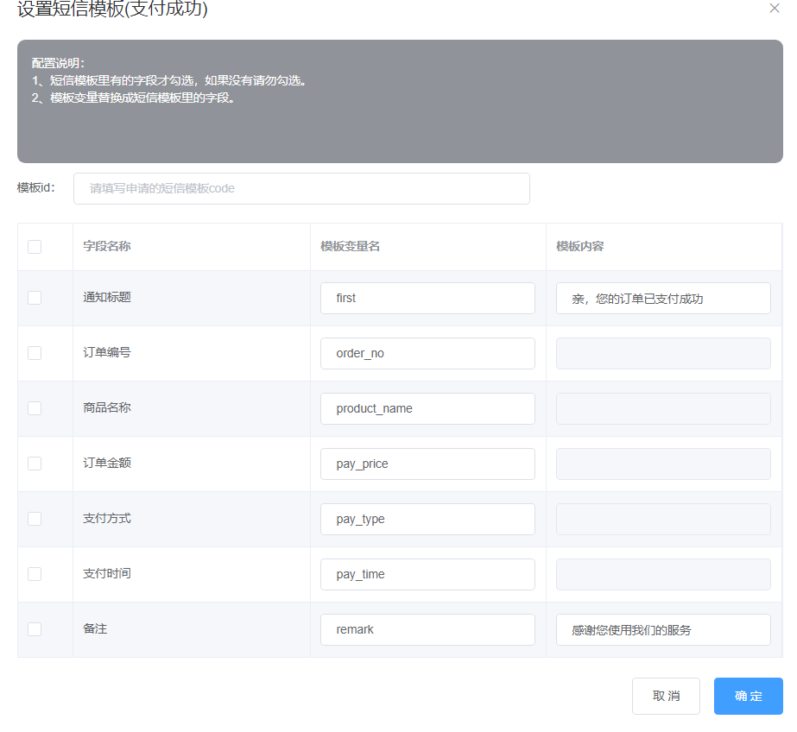Click the template content field for 商品名称
Image resolution: width=797 pixels, height=732 pixels.
[663, 408]
